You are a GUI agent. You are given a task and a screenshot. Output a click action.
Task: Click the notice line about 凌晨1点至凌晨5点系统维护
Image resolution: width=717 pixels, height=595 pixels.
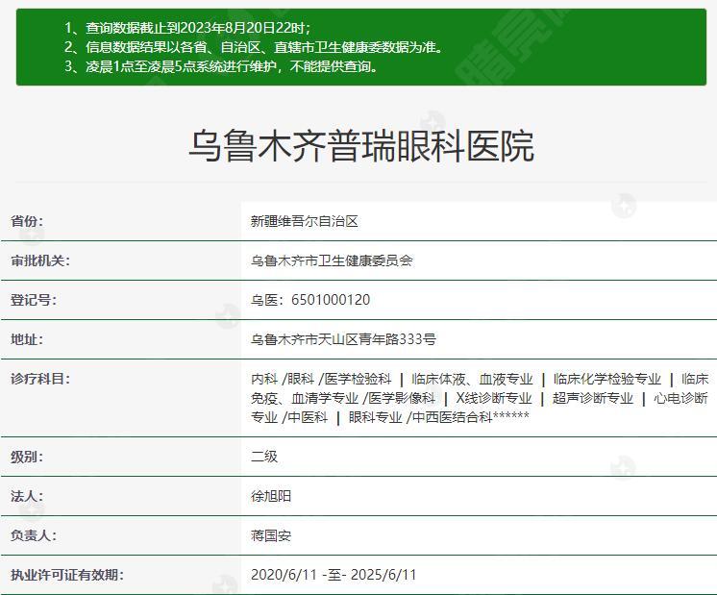[221, 66]
